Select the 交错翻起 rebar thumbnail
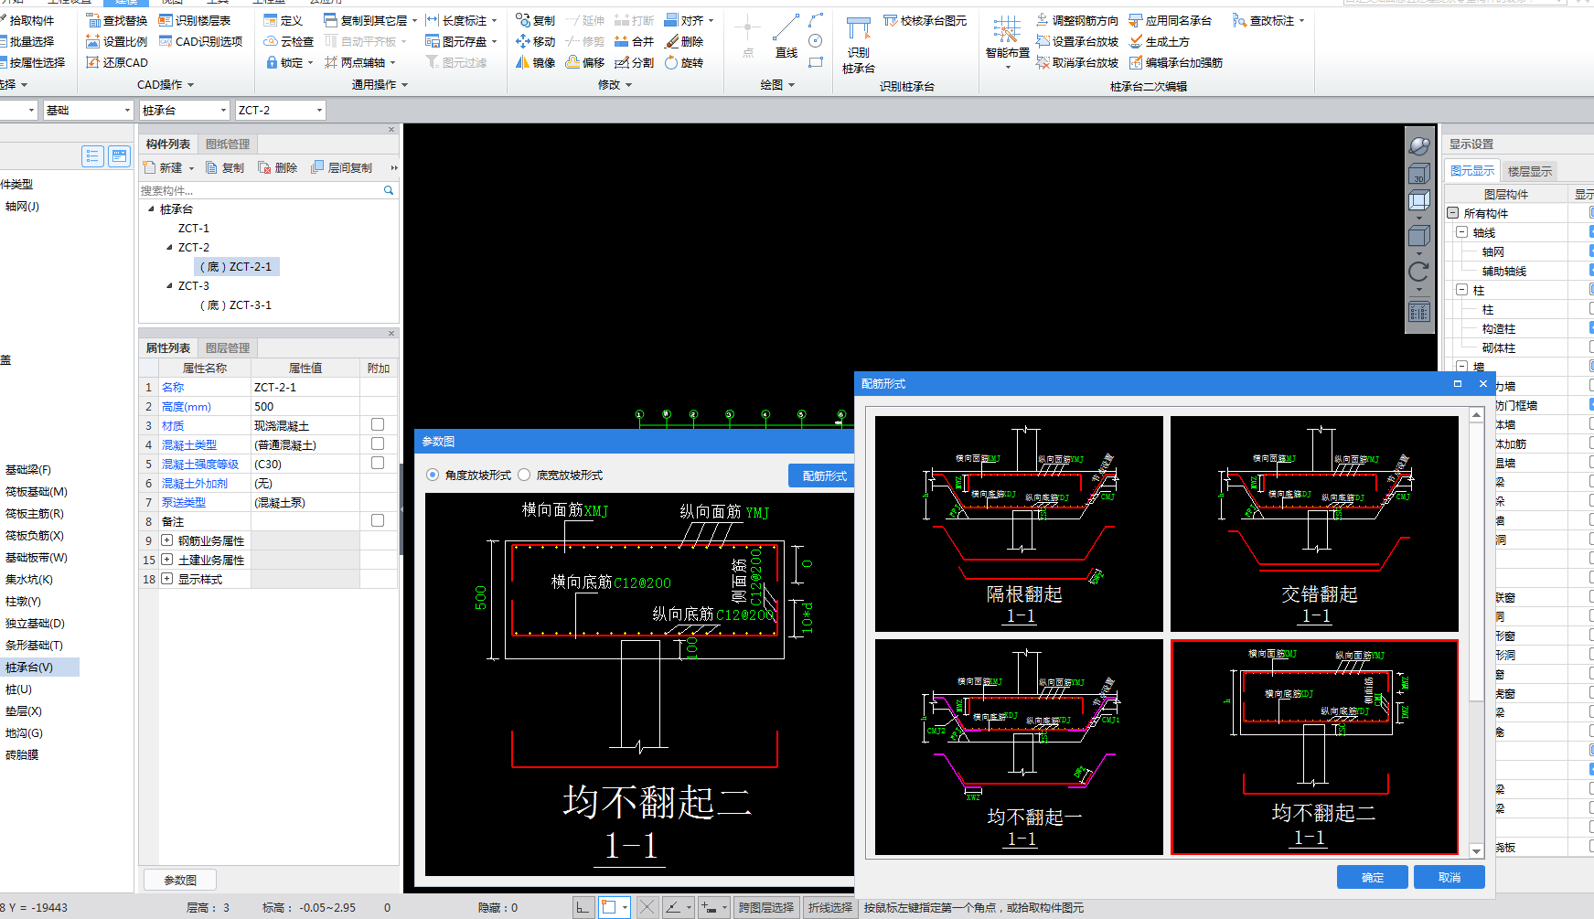This screenshot has width=1594, height=919. 1314,524
